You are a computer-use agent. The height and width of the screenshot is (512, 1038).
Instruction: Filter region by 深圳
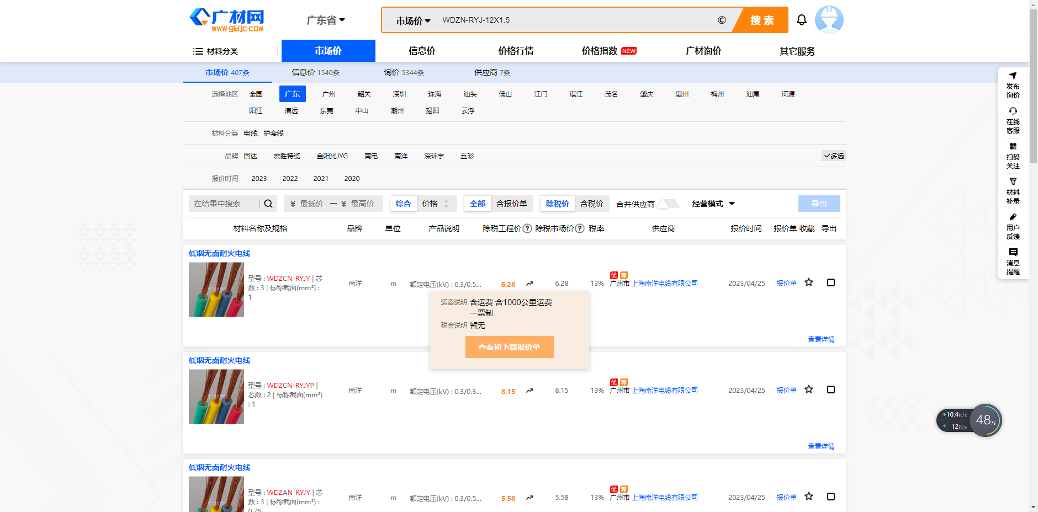point(399,94)
